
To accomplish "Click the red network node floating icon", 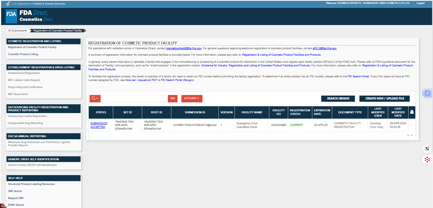I will [x=427, y=159].
